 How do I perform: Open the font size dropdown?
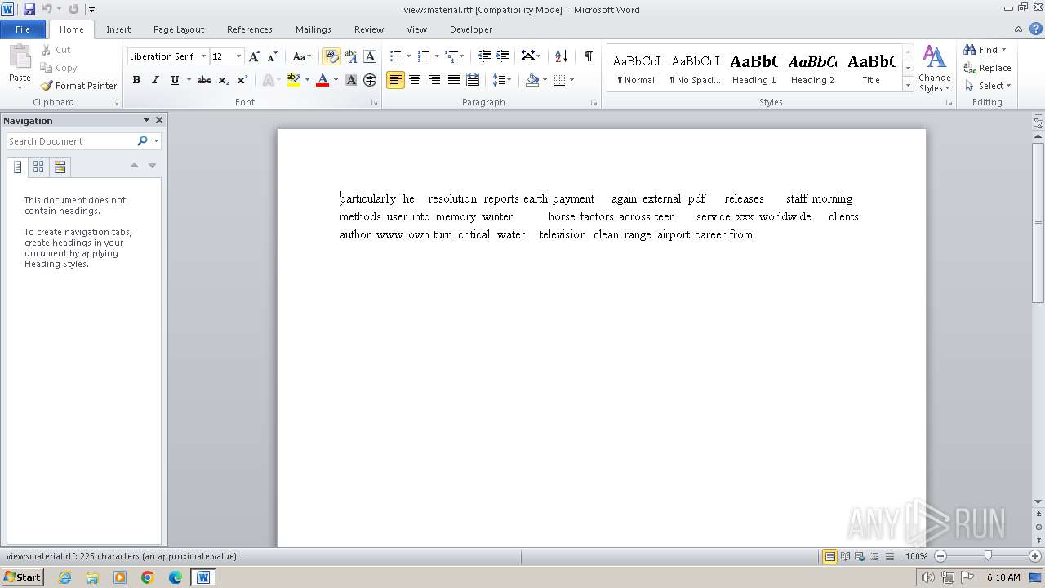tap(238, 56)
